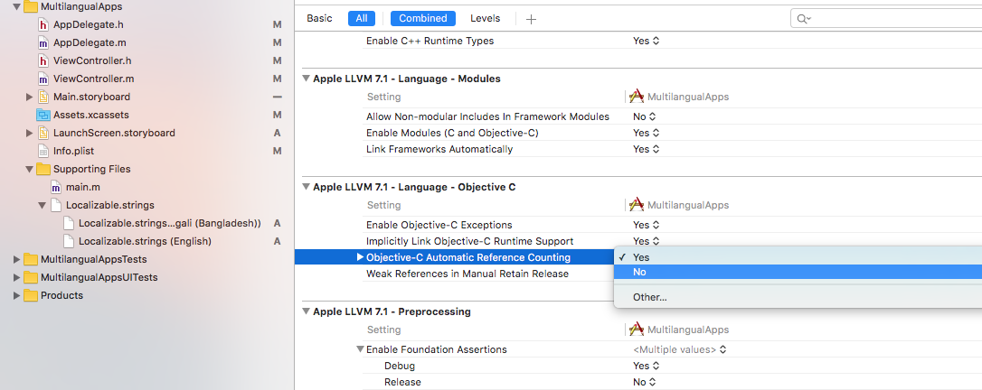
Task: Click the Main.storyboard file icon
Action: click(43, 97)
